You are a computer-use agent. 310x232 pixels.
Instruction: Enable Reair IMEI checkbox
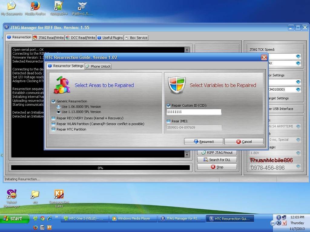tap(168, 121)
